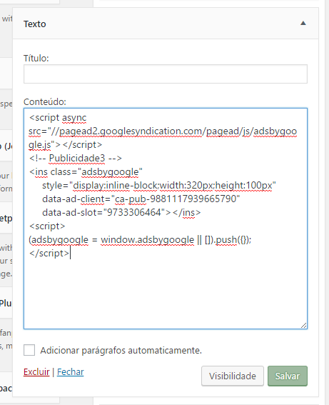Click the window.adsbygoogle push line
Screen dimensions: 329x405
point(140,240)
